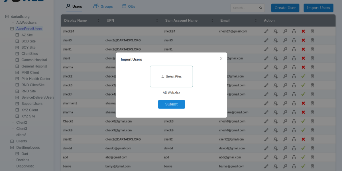
Task: Click the key icon for davidd row
Action: coord(285,148)
